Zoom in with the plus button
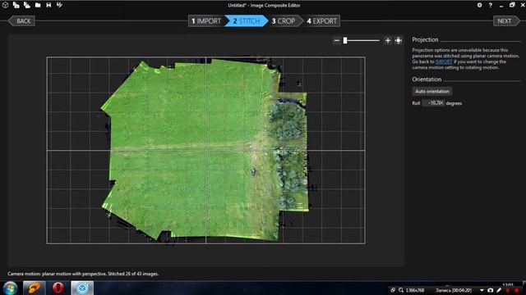 (x=388, y=40)
